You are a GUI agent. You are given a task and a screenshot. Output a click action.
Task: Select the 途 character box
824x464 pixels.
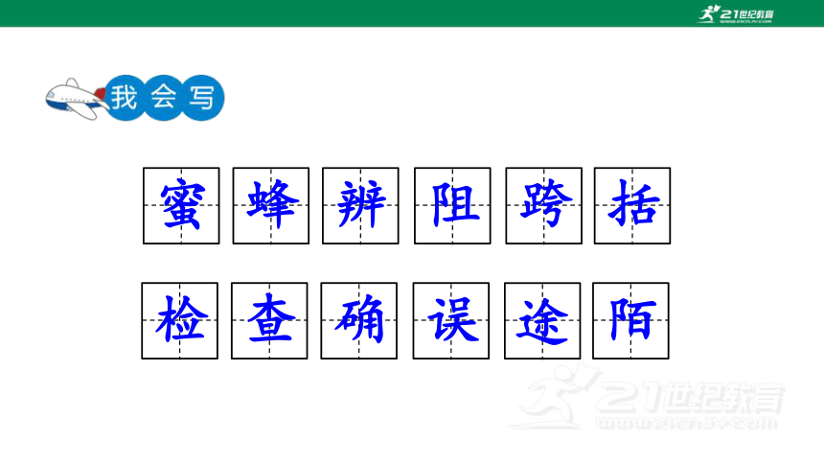point(542,321)
